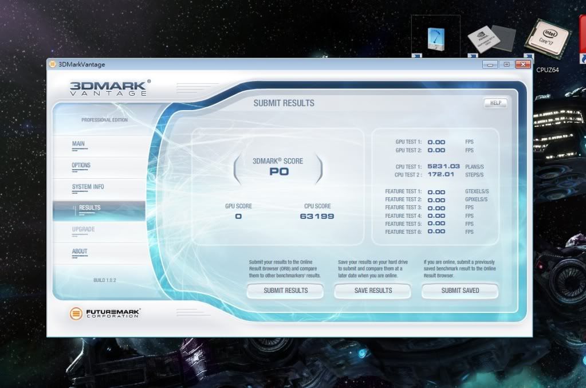Select the NVIDIA GPU chip desktop shortcut
586x388 pixels.
[x=491, y=40]
